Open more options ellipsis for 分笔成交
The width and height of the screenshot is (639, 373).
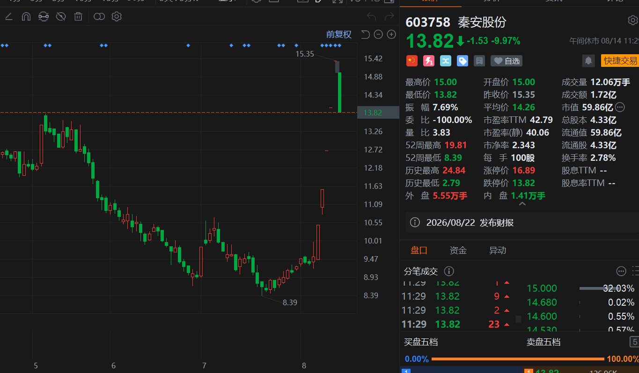click(621, 271)
